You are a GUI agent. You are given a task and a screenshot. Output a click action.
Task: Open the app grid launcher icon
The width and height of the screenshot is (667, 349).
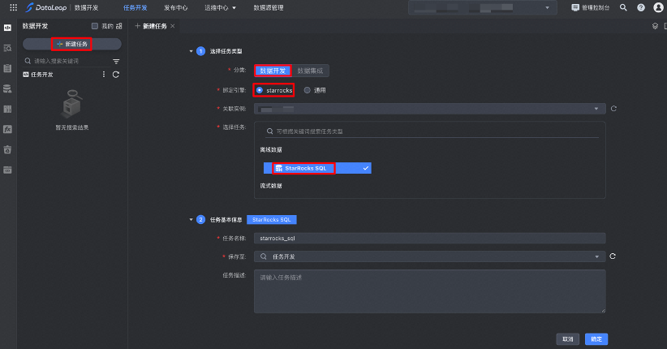(x=13, y=7)
